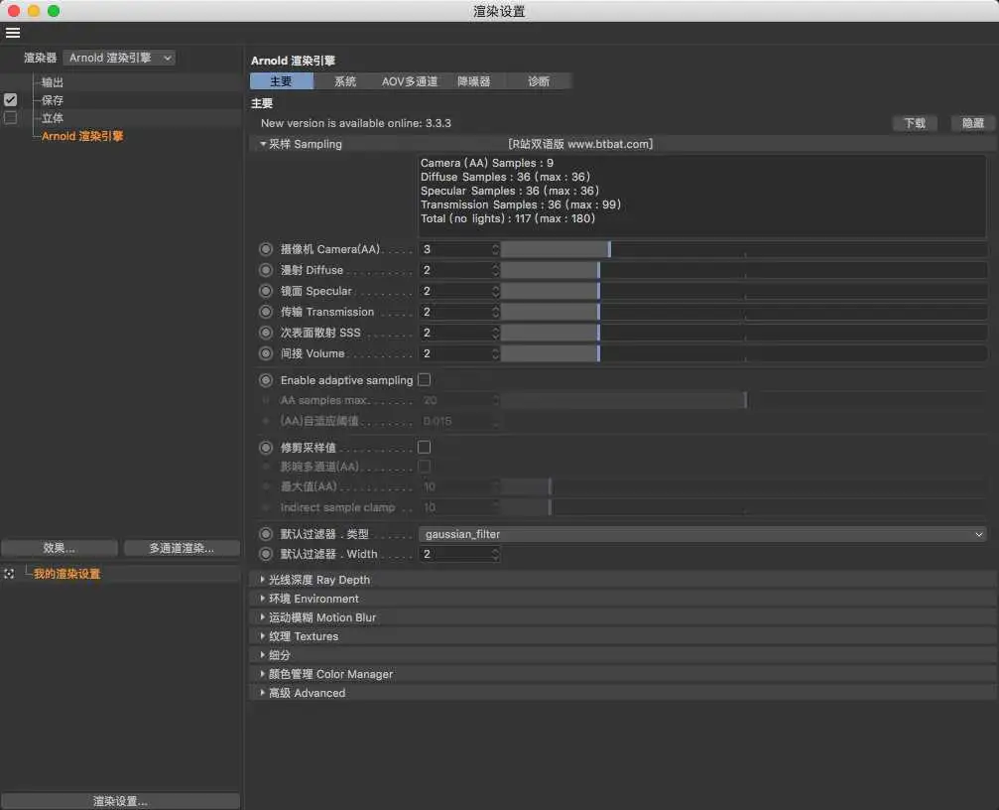Click the 下载 button
The height and width of the screenshot is (810, 999).
point(915,123)
